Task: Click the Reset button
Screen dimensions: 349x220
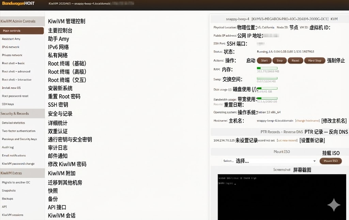Action: [295, 60]
